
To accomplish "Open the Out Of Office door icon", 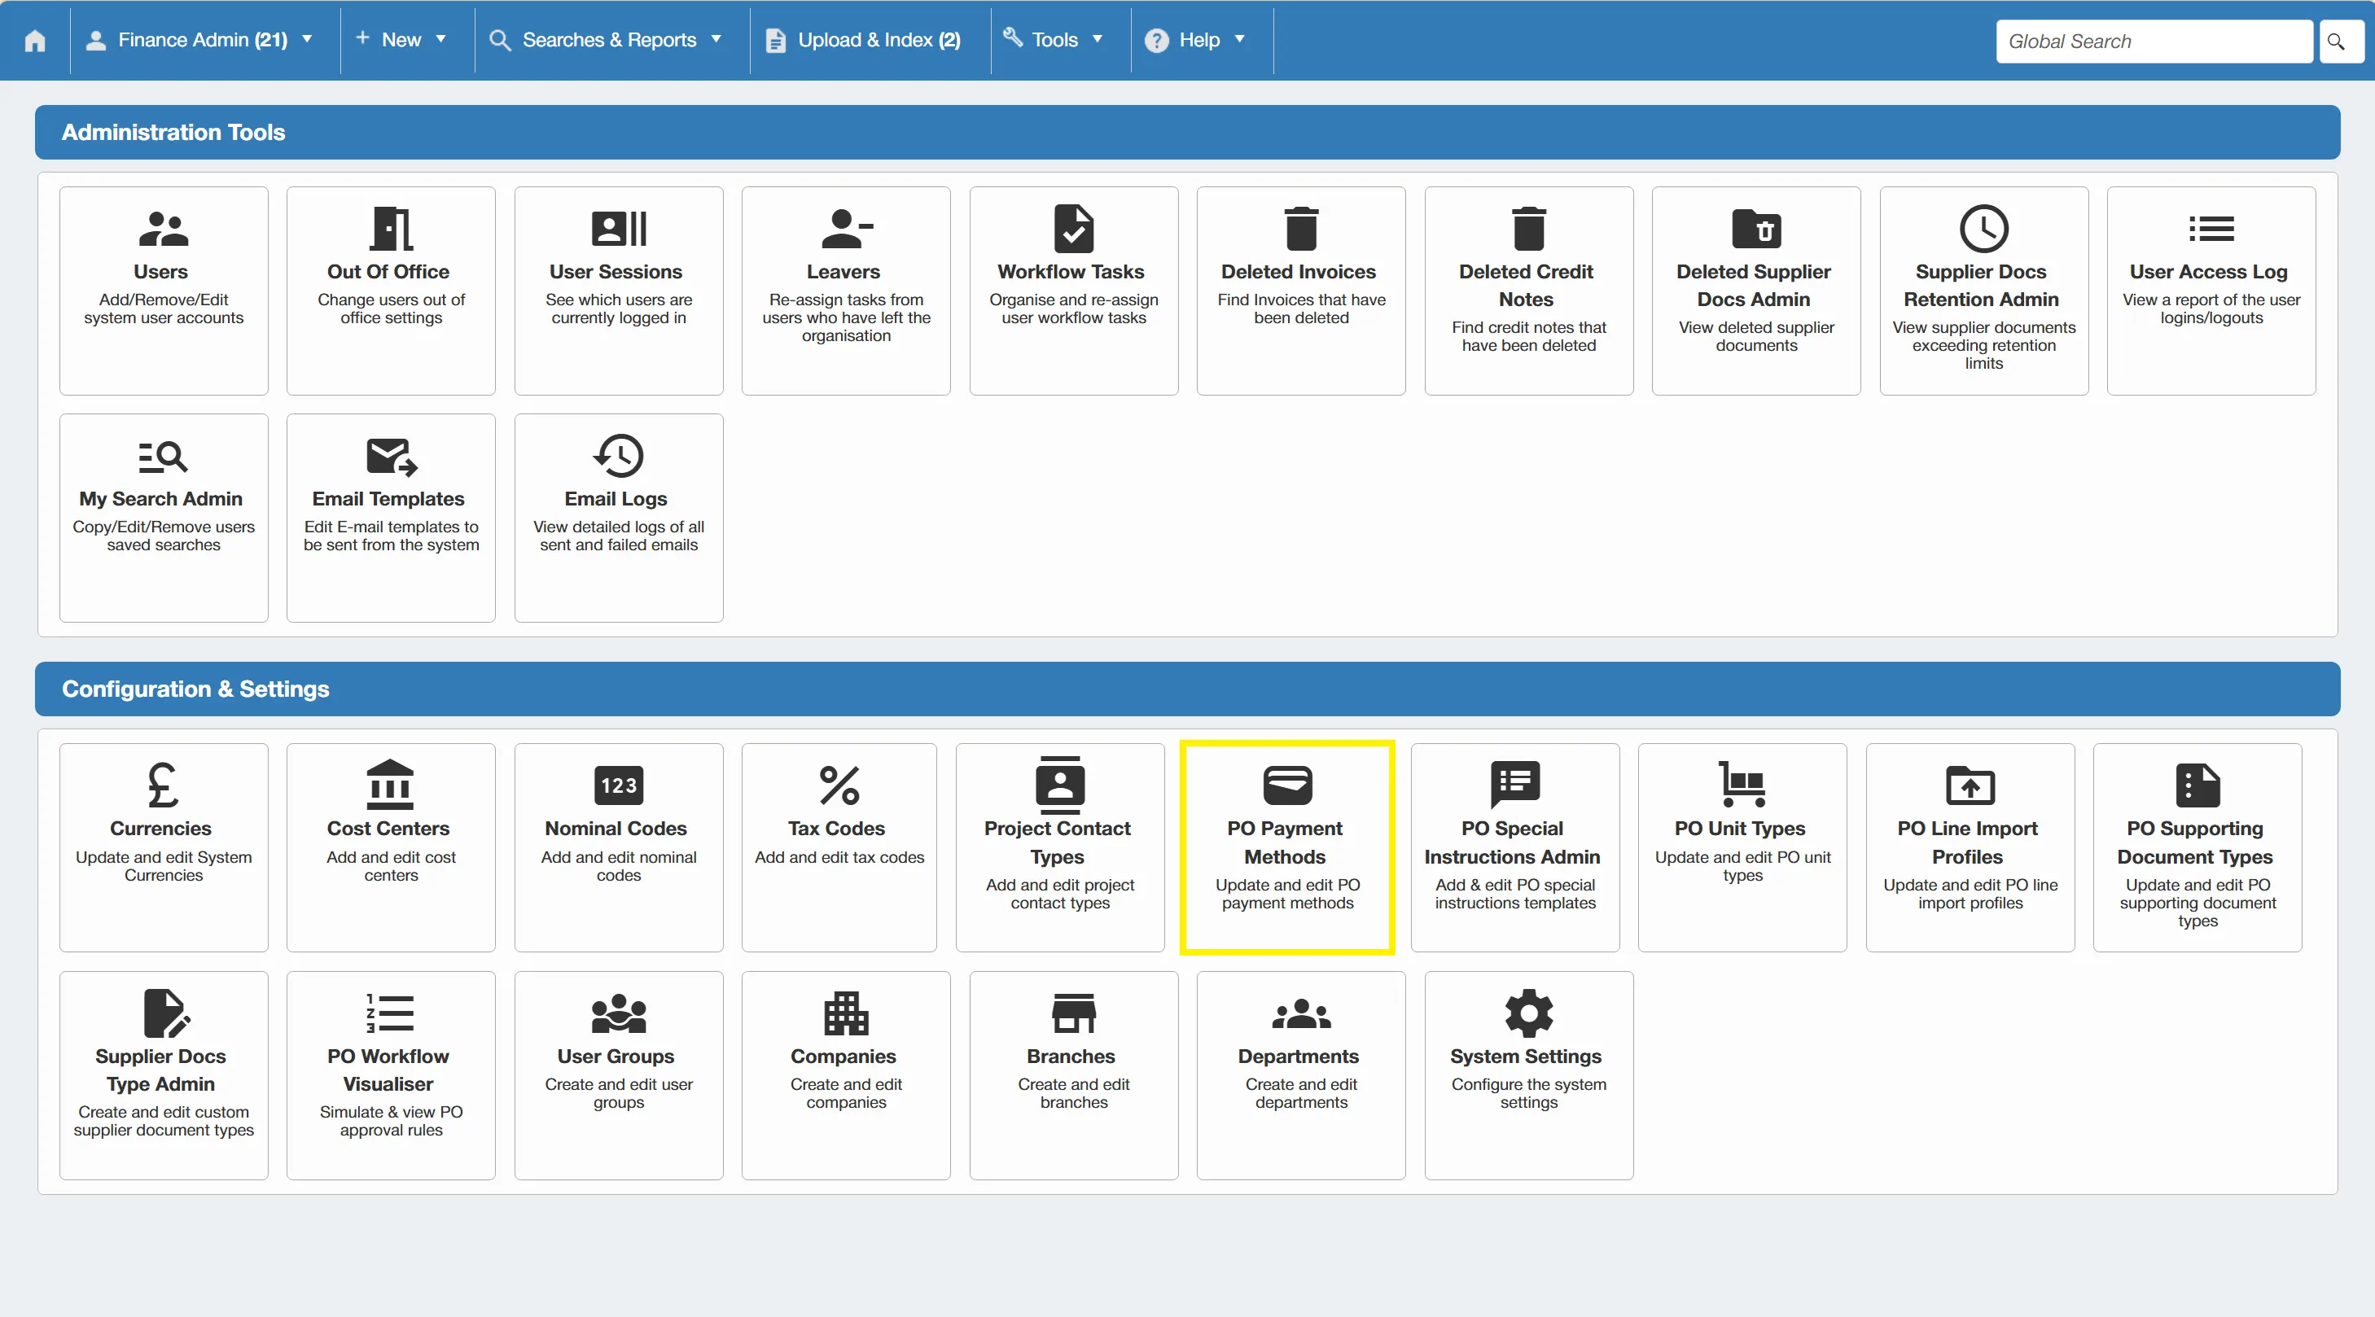I will pos(391,229).
